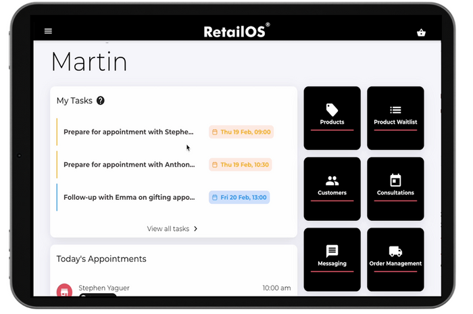Click the RetailOS logo
Image resolution: width=473 pixels, height=314 pixels.
tap(236, 31)
